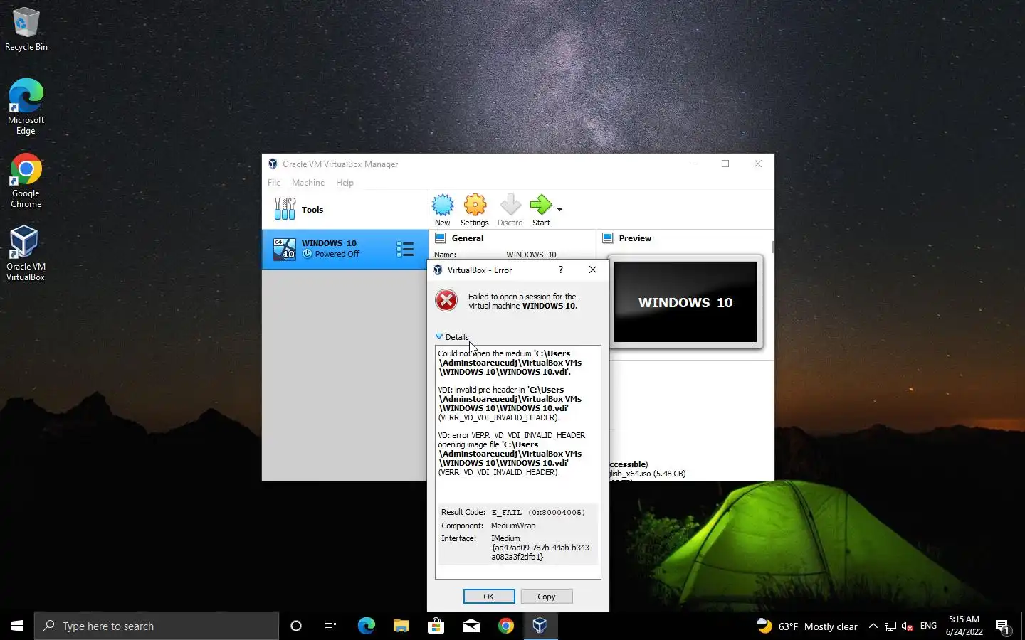
Task: Open the File menu
Action: pyautogui.click(x=274, y=183)
